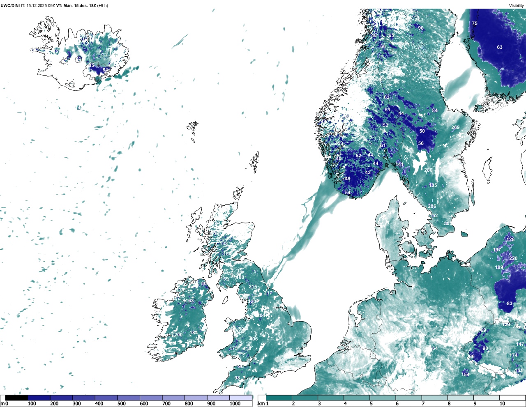Click the '269' visibility value in Sweden
526x407 pixels.
click(455, 127)
